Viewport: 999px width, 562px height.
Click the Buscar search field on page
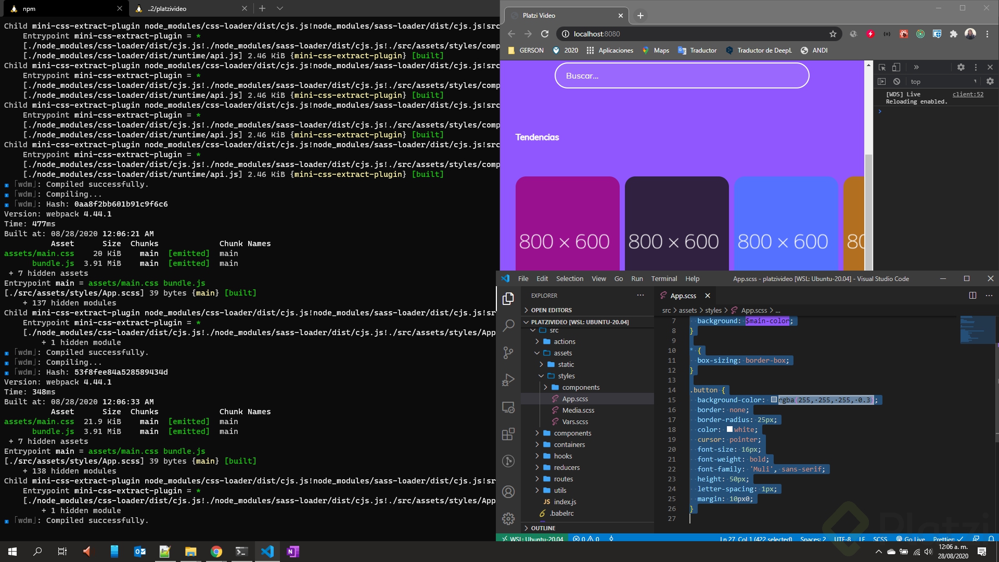682,75
